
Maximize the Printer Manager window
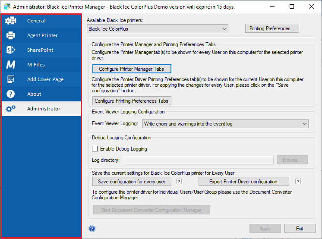pyautogui.click(x=292, y=6)
